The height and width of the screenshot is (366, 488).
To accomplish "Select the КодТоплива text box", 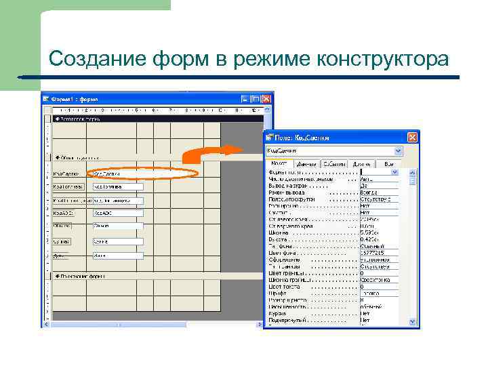I will [118, 187].
